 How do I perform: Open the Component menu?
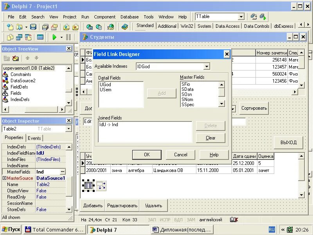coord(105,17)
